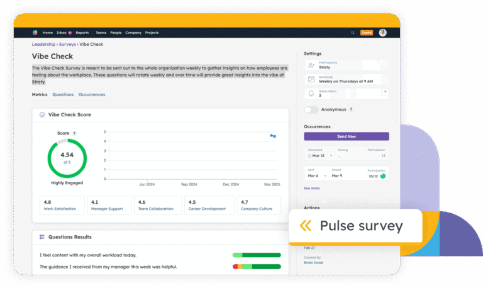Open Projects in the navbar
Image resolution: width=483 pixels, height=288 pixels.
[x=152, y=33]
